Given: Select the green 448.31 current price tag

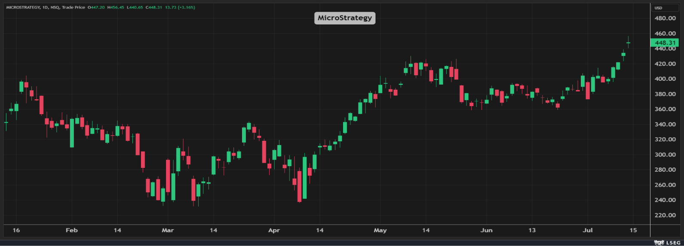Looking at the screenshot, I should pos(665,43).
